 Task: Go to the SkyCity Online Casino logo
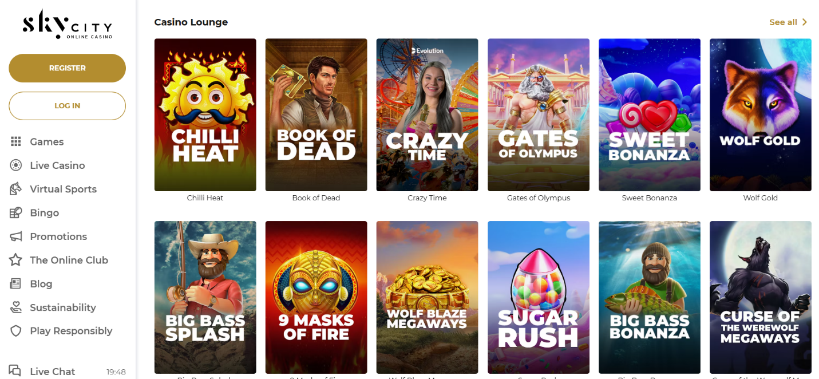[67, 25]
